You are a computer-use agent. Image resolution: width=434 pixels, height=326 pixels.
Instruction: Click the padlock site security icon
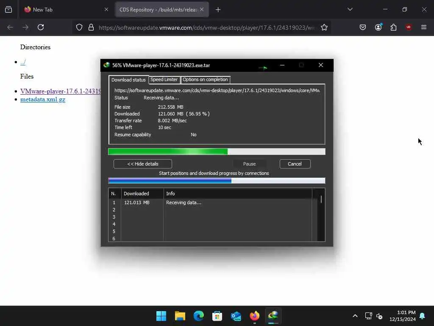(91, 27)
